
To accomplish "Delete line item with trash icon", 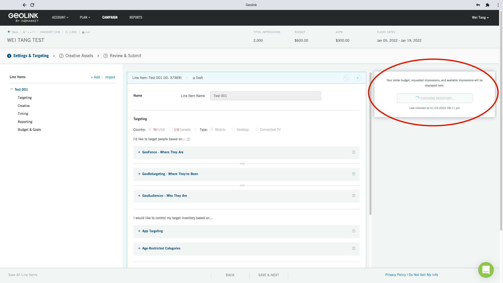I will pyautogui.click(x=358, y=78).
